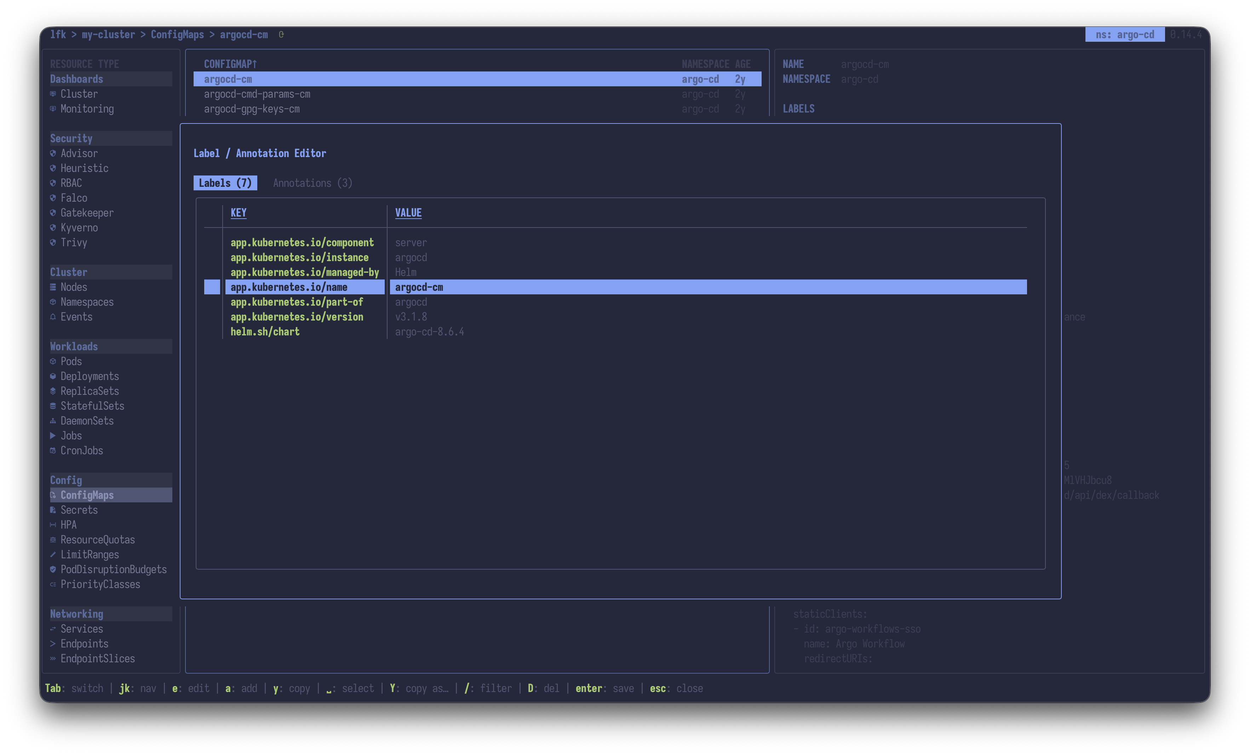Click the Pods icon
This screenshot has height=755, width=1250.
pos(53,361)
